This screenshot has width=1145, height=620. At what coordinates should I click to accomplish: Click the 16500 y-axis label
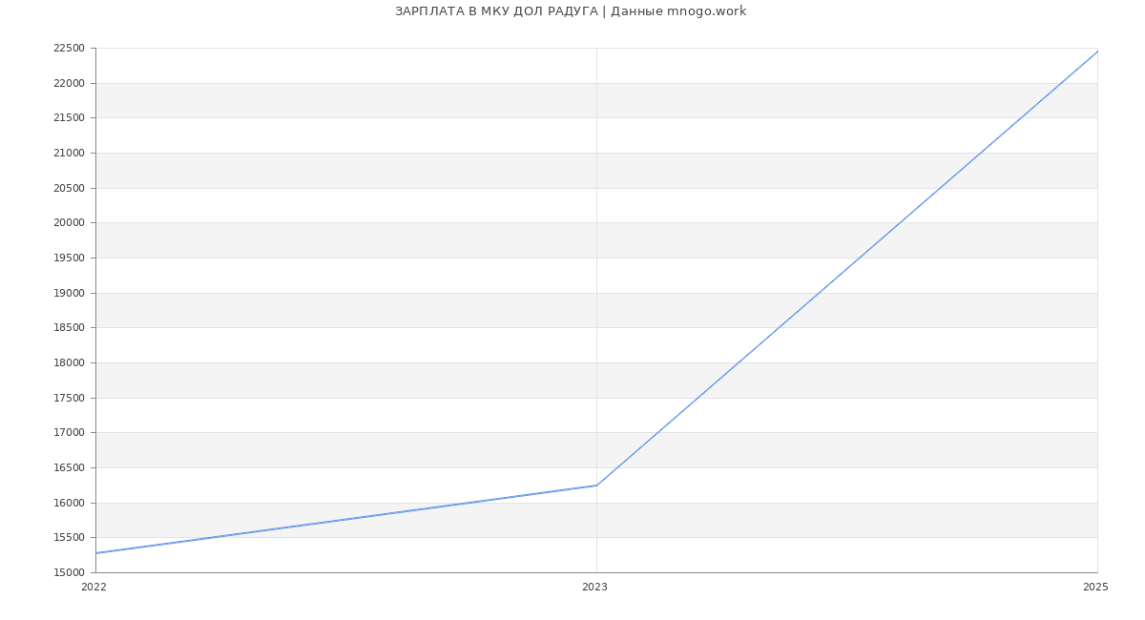pos(69,468)
